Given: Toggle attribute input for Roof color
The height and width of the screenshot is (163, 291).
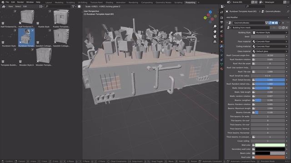Looking at the screenshot, I should (254, 157).
